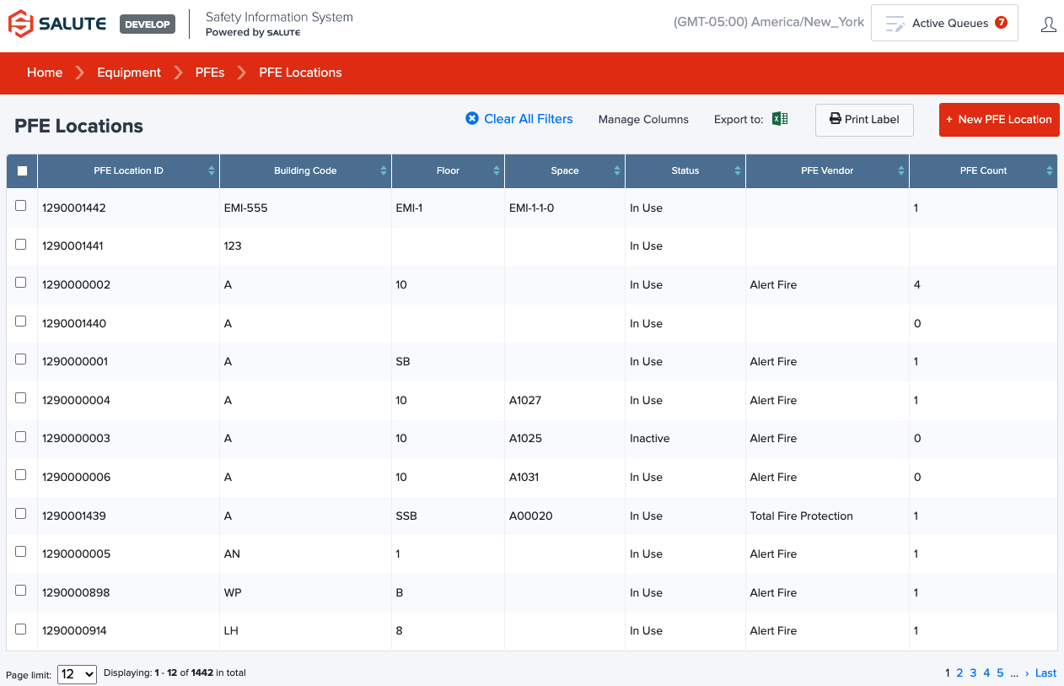
Task: Sort by PFE Count column arrows
Action: coord(1050,170)
